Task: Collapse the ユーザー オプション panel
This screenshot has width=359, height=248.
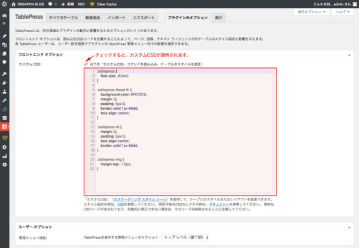Action: point(349,227)
